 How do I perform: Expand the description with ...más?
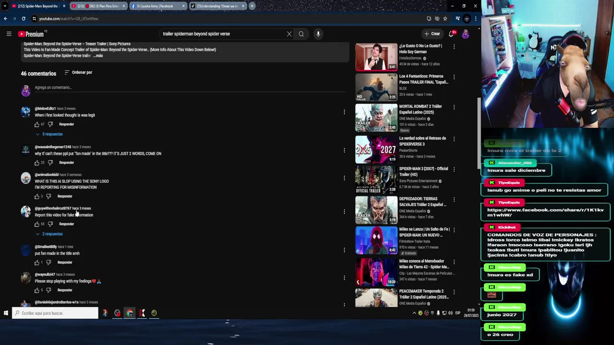click(98, 56)
